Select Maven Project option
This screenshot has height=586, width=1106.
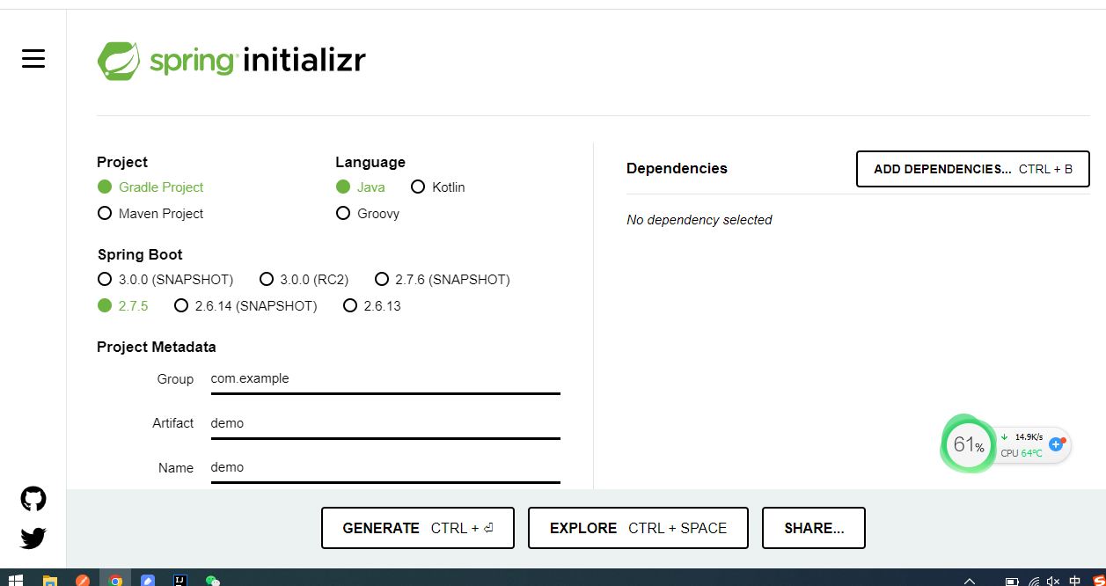point(150,214)
